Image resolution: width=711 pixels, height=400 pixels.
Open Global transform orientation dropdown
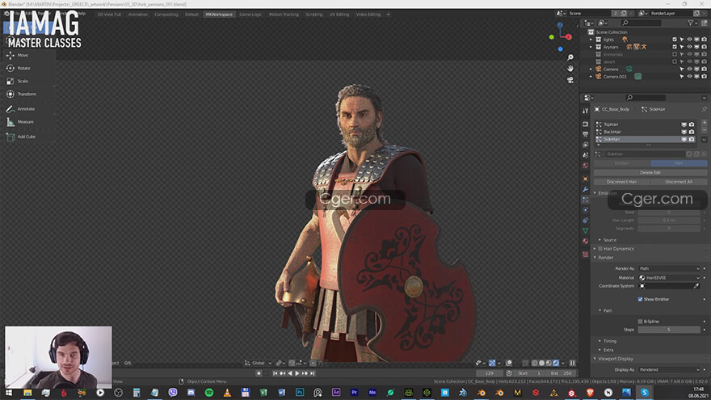(x=258, y=364)
